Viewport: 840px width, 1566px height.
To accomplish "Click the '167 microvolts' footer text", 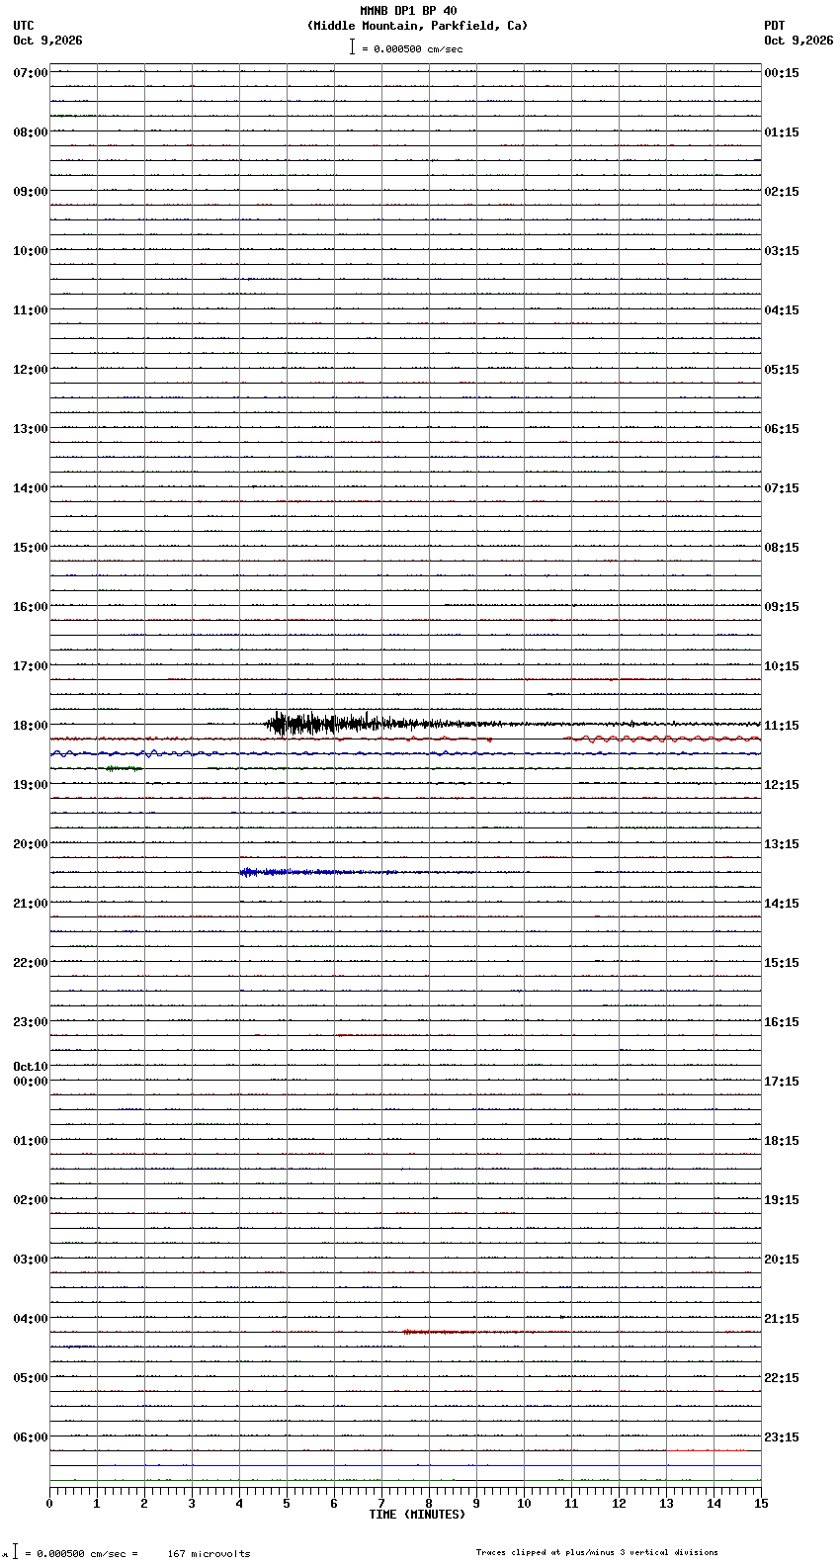I will (209, 1554).
